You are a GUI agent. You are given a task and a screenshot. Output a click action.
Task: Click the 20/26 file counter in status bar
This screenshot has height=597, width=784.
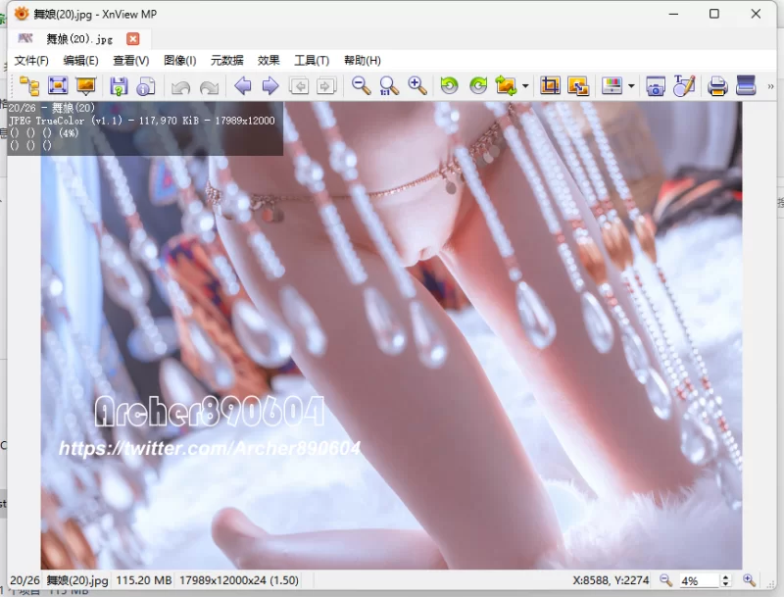click(x=24, y=580)
